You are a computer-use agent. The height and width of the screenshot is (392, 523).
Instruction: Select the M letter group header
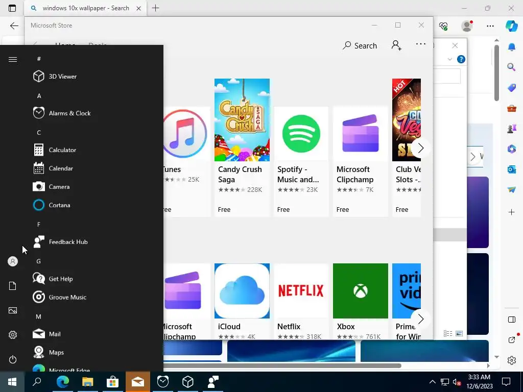pos(38,316)
